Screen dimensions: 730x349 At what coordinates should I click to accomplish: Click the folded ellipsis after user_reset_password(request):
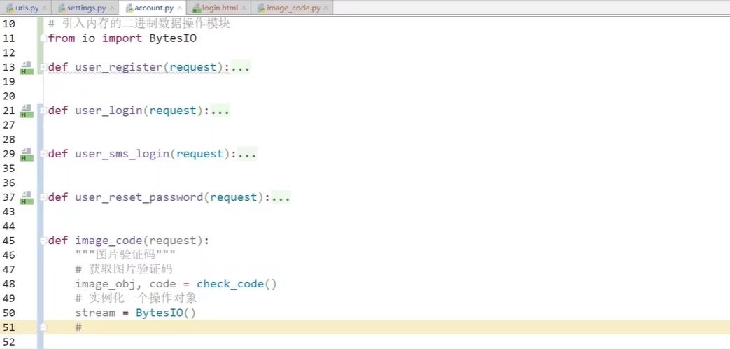281,197
